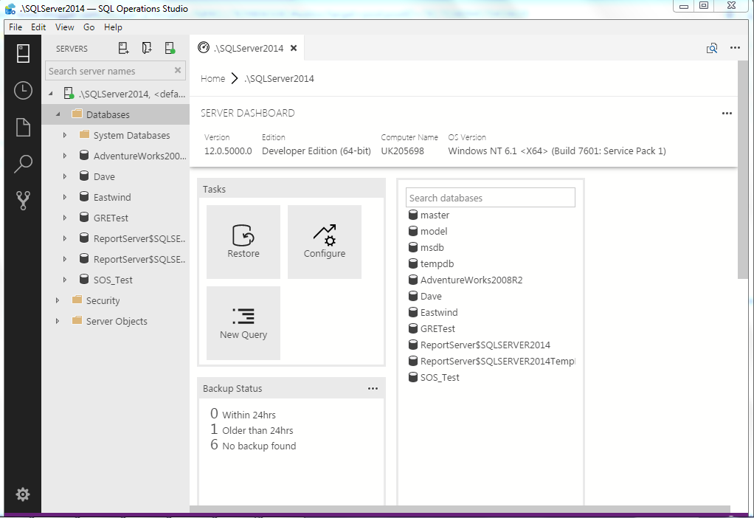Select master in the dashboard database list
This screenshot has width=754, height=518.
[x=435, y=215]
